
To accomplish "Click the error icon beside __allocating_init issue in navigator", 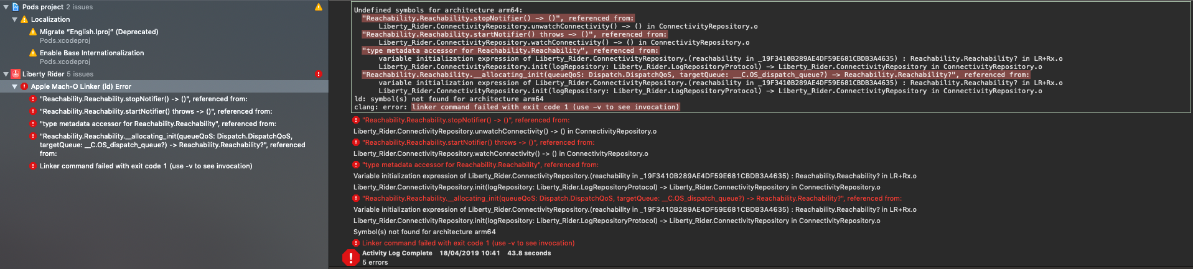I will [33, 136].
